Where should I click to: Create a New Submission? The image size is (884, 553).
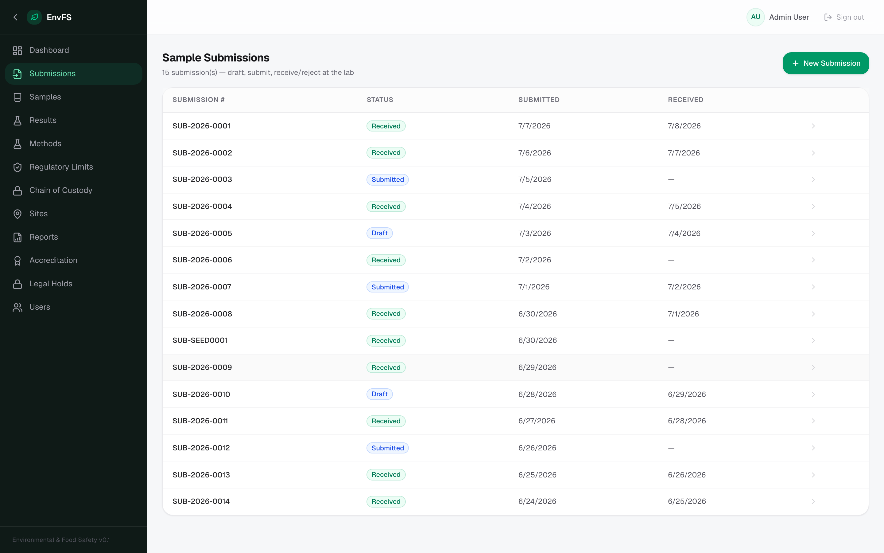[826, 63]
